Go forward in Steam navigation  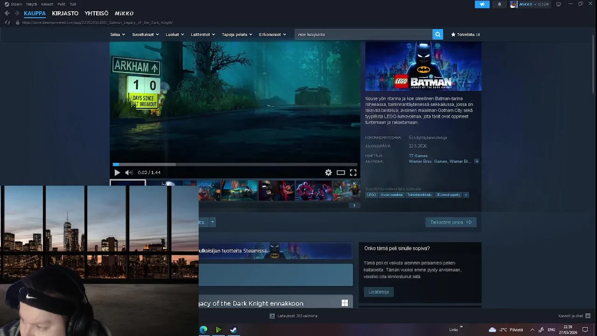click(x=17, y=14)
